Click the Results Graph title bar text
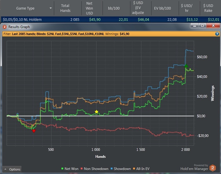Screen dimensions: 221x174 click(19, 27)
